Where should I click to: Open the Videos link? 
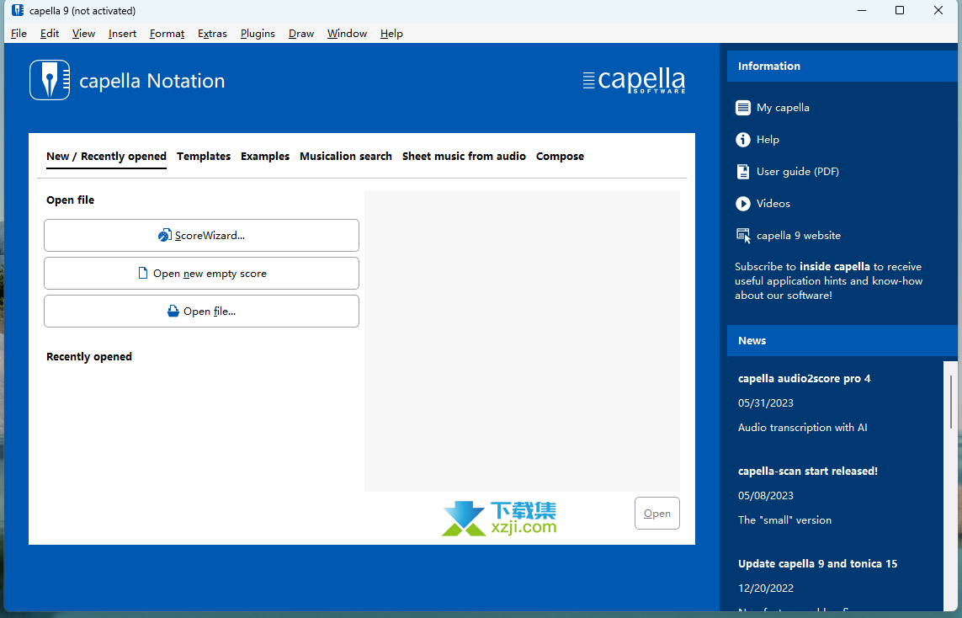point(773,204)
